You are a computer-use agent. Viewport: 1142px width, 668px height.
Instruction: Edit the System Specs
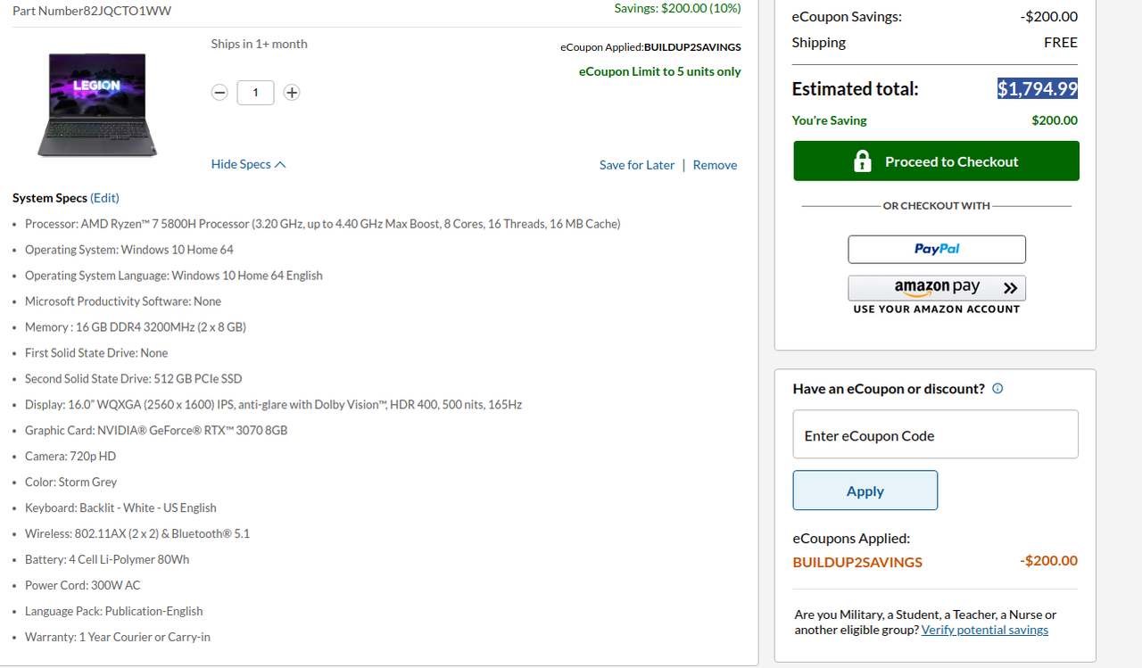click(x=104, y=198)
